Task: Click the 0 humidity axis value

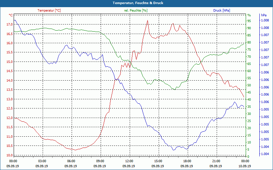Action: (x=248, y=157)
